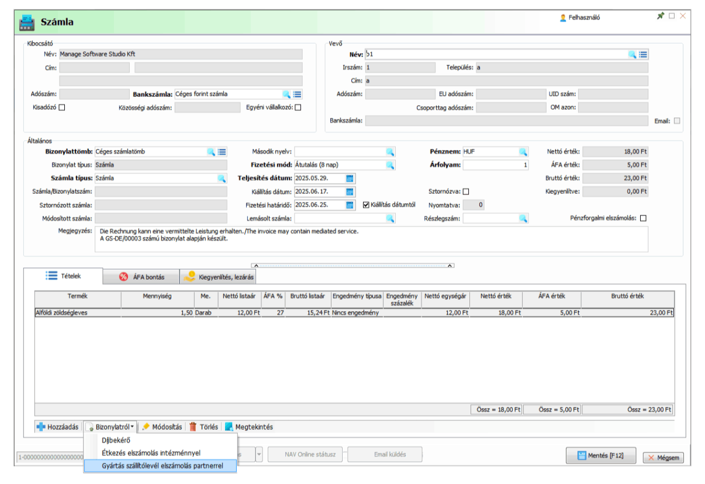705x484 pixels.
Task: Collapse the Bizonylatról dropdown button
Action: (x=110, y=427)
